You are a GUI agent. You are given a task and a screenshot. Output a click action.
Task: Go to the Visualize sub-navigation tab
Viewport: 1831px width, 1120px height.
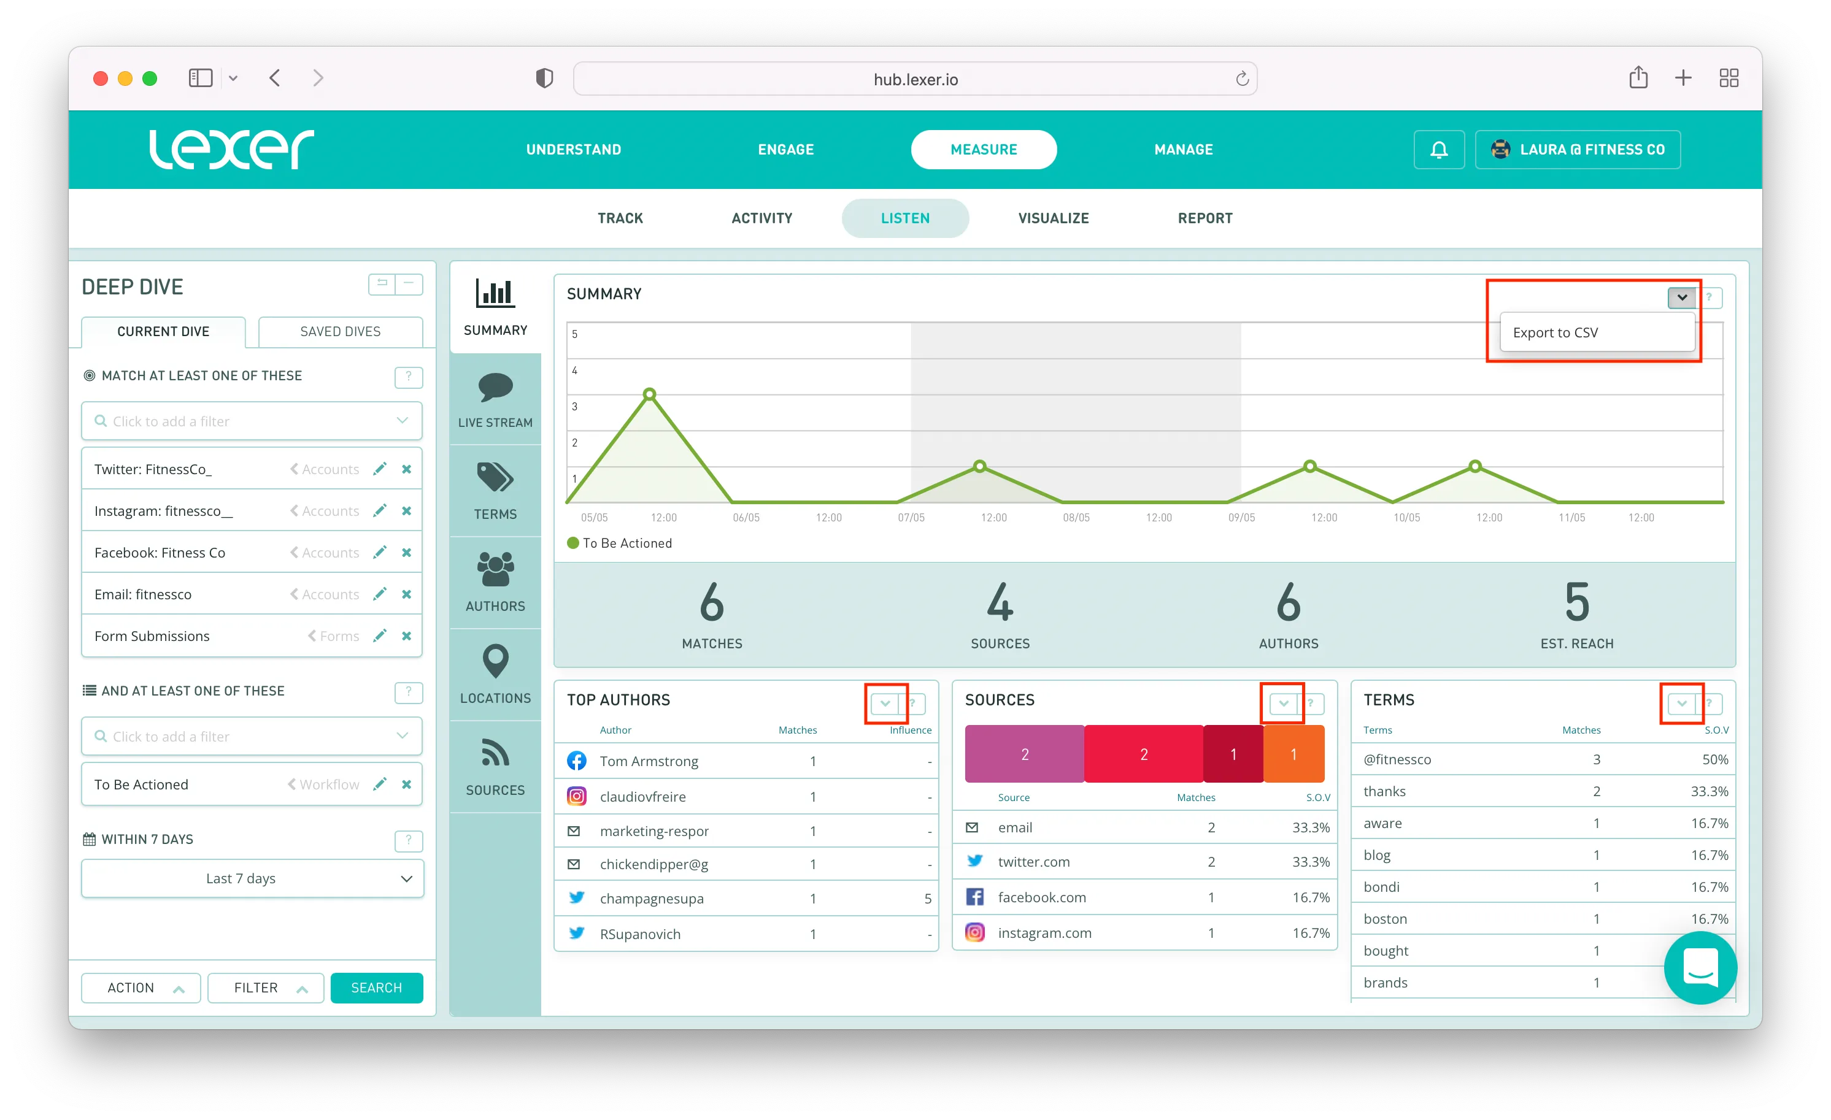point(1053,218)
